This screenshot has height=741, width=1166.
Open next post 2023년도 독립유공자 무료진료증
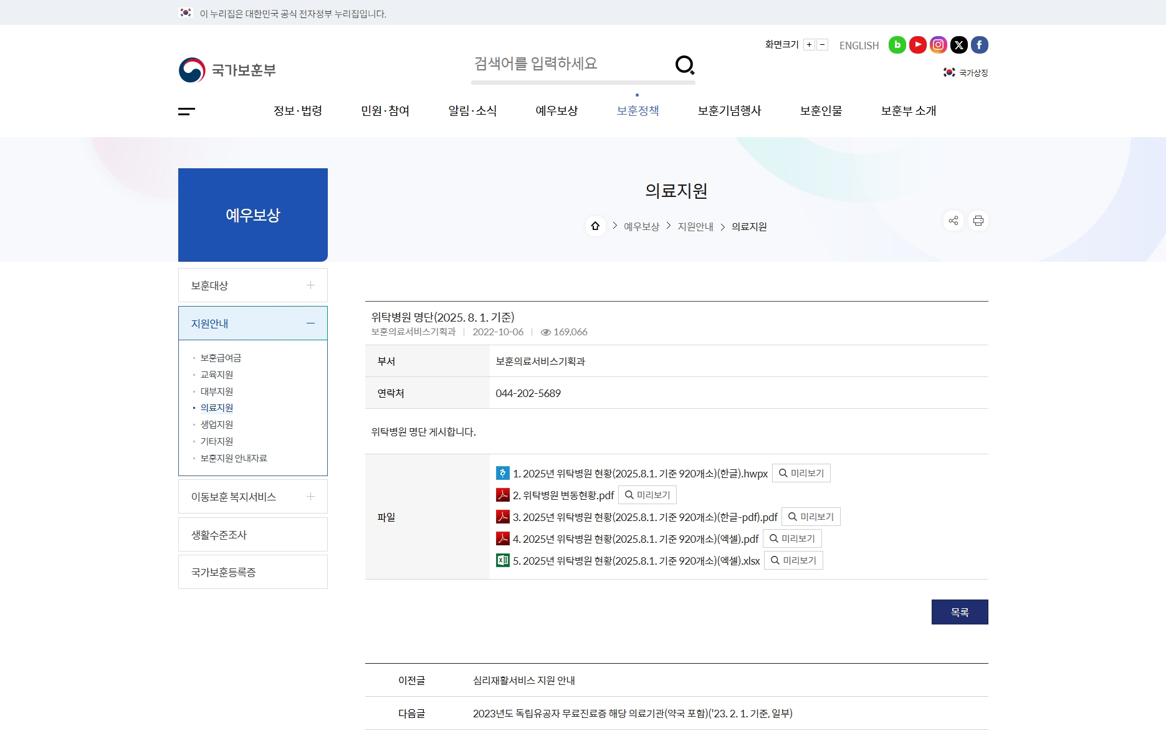(x=633, y=714)
